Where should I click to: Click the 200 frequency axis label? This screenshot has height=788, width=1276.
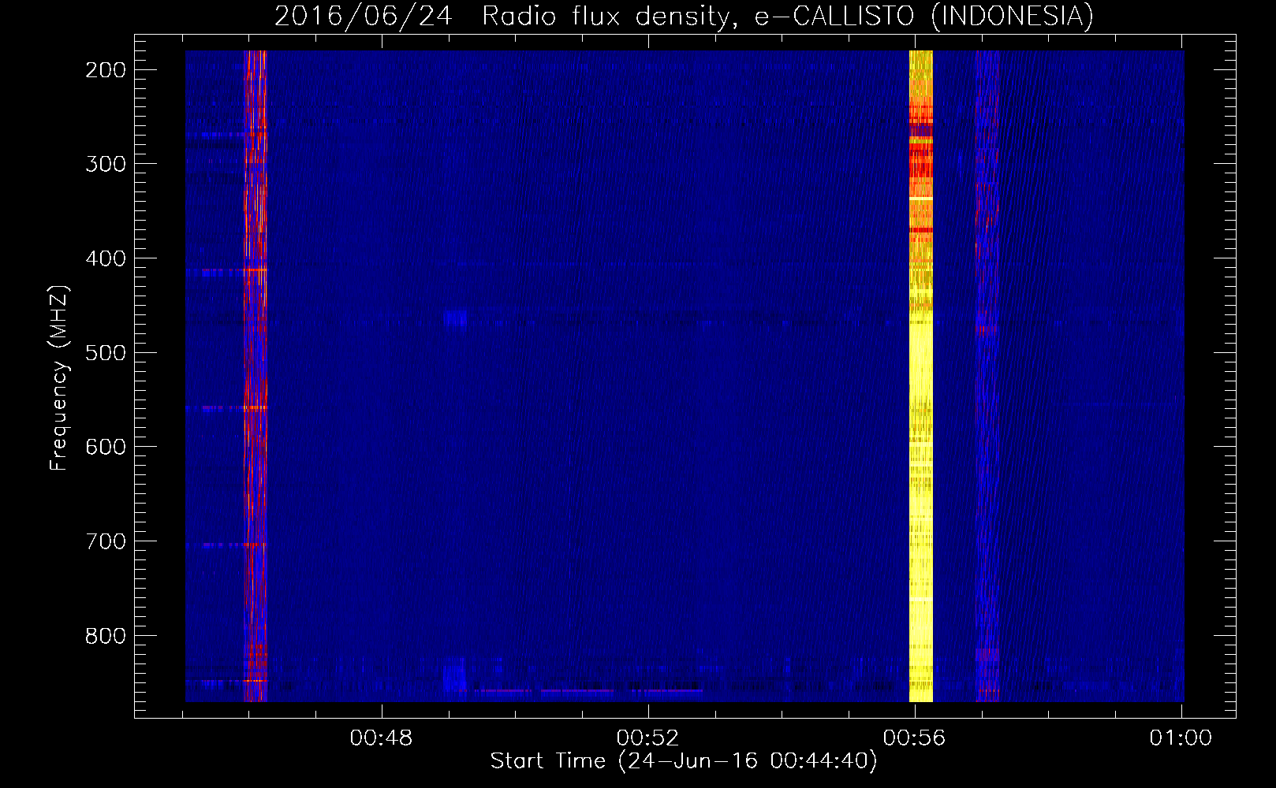point(106,70)
